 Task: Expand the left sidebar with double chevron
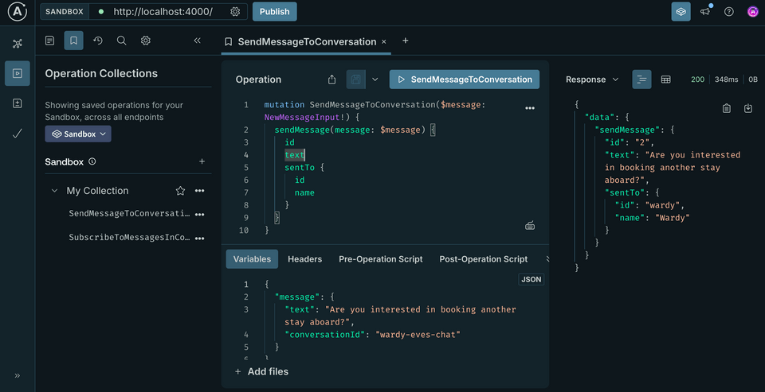pyautogui.click(x=18, y=375)
